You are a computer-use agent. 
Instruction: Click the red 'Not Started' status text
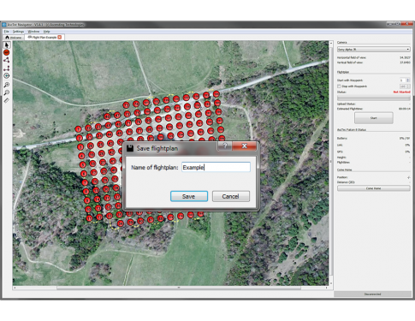[401, 92]
